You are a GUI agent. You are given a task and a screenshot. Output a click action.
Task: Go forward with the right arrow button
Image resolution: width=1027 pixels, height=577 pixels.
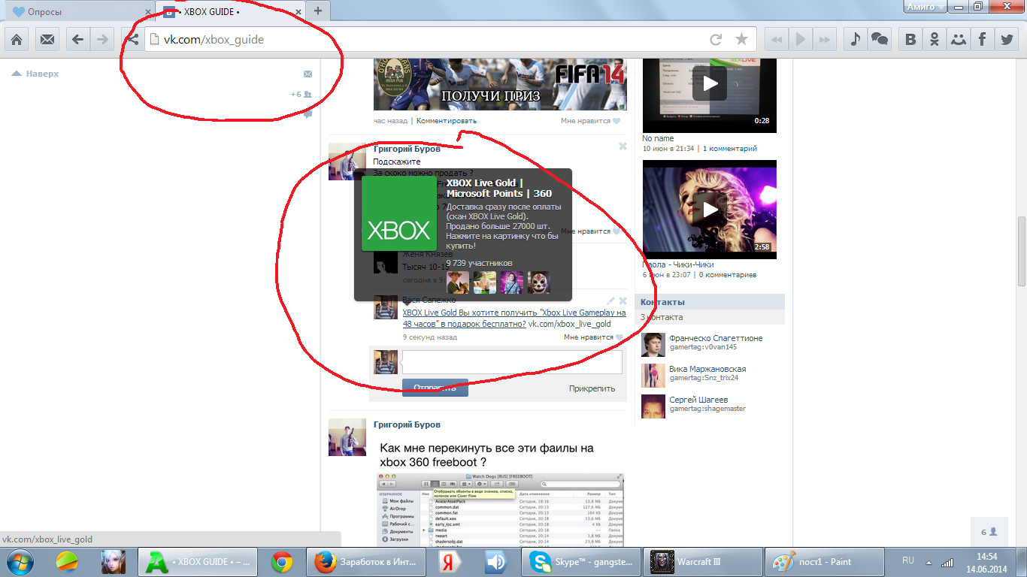(103, 39)
